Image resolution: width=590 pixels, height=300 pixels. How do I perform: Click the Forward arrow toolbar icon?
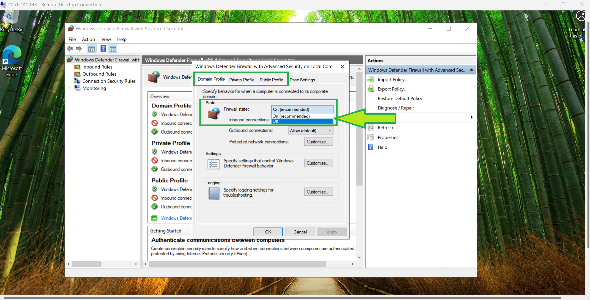tap(79, 49)
